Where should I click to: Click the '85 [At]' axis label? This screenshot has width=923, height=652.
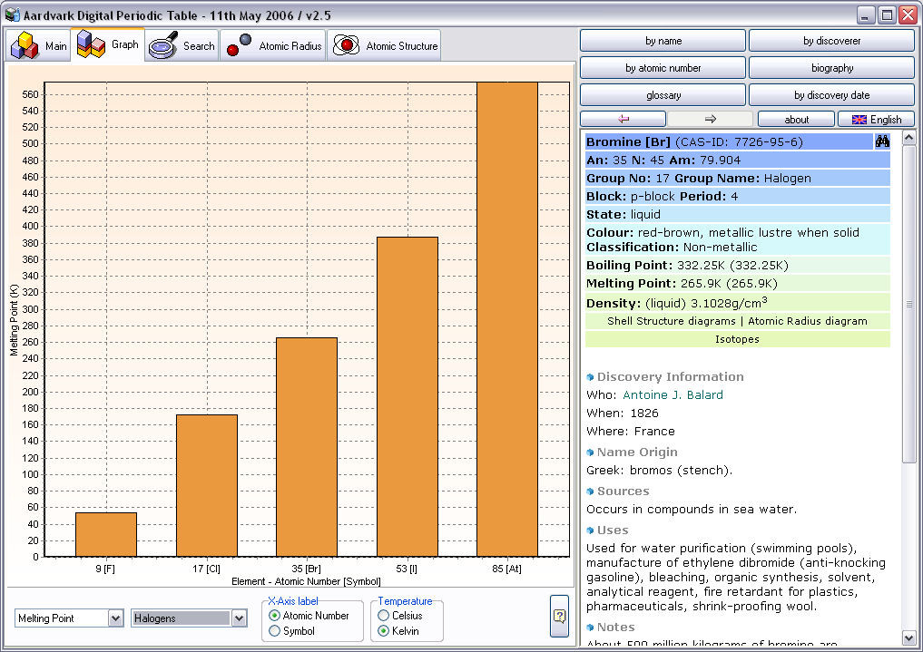click(x=506, y=569)
